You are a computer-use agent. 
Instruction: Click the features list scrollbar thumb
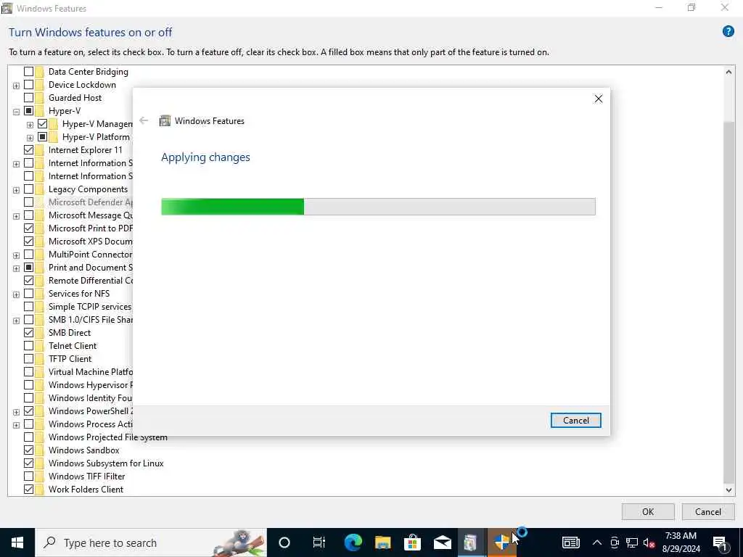[x=728, y=302]
